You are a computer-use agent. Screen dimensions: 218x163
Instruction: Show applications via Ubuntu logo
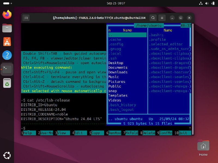tap(7, 155)
